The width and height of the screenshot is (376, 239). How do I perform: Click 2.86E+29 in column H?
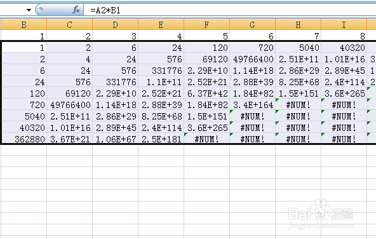(298, 71)
